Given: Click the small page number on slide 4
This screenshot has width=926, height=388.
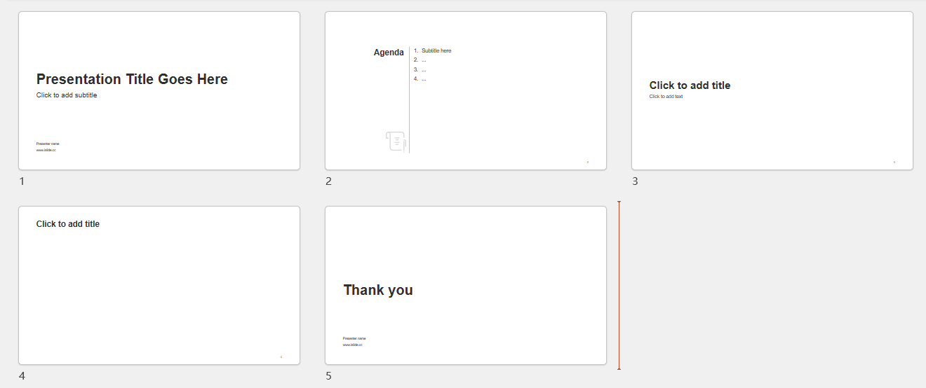Looking at the screenshot, I should (281, 356).
